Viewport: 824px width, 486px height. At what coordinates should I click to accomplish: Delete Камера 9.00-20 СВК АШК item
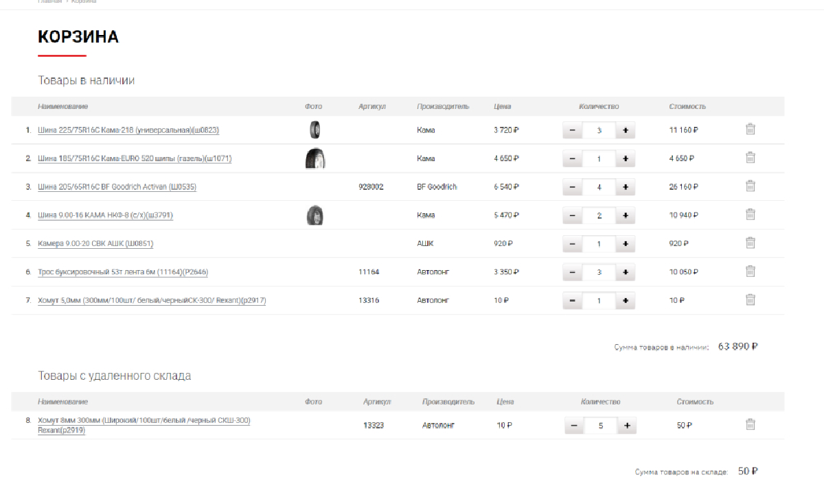(x=751, y=243)
